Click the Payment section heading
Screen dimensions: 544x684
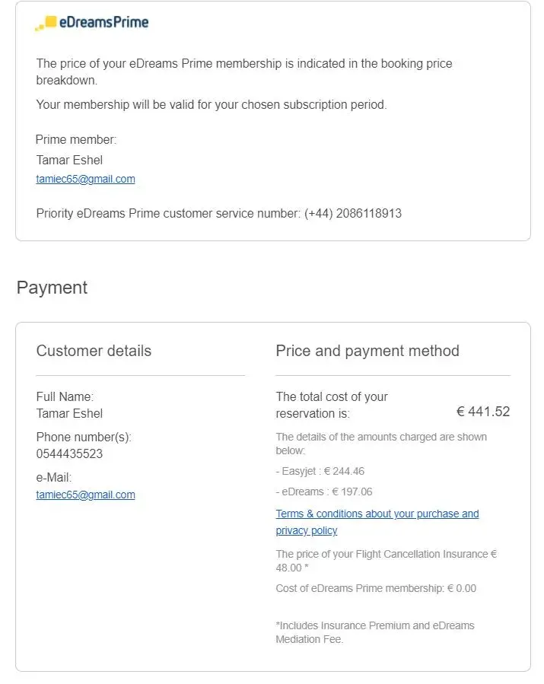(x=52, y=288)
